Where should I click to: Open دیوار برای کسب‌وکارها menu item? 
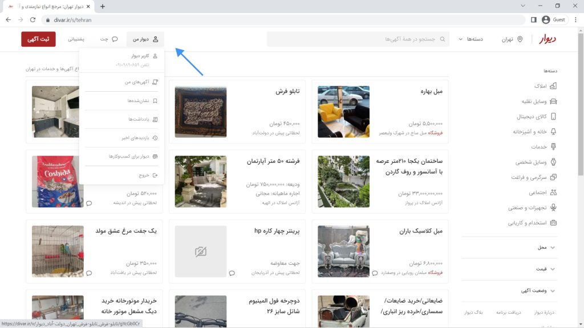coord(121,157)
